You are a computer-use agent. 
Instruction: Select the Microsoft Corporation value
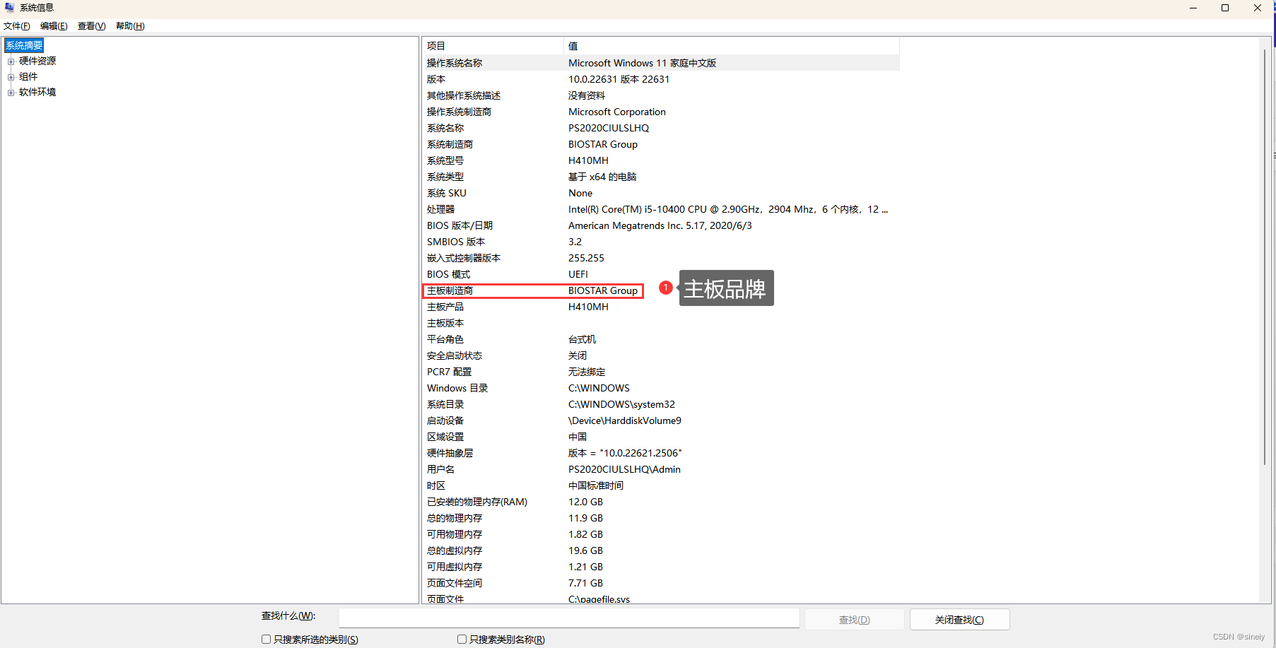point(616,112)
